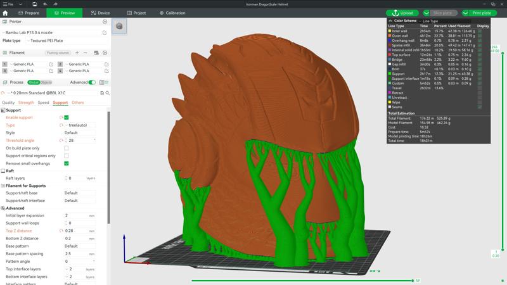This screenshot has height=285, width=507.
Task: Undo the last action
Action: (45, 4)
